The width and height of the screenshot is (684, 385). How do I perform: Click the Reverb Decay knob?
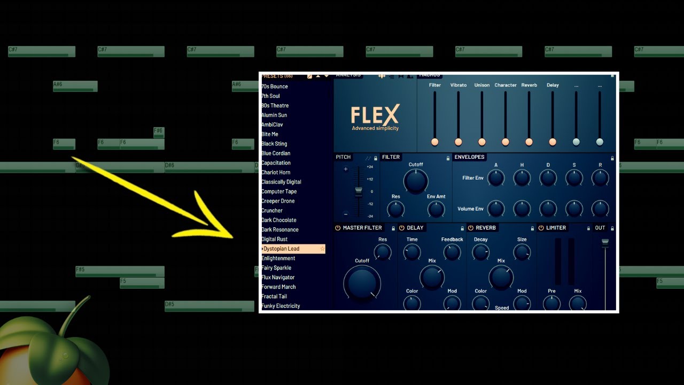pos(480,252)
